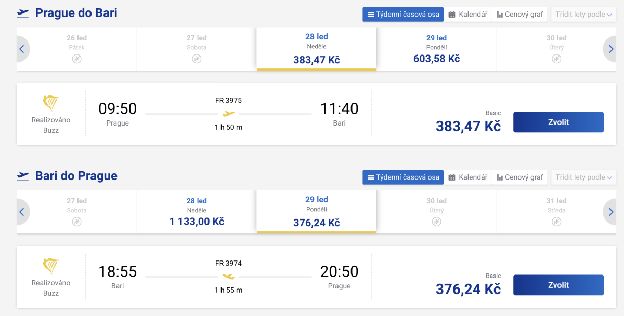Select the return 28 led Neděle date at 1 133,00 Kč
Viewport: 624px width, 316px height.
(x=197, y=213)
